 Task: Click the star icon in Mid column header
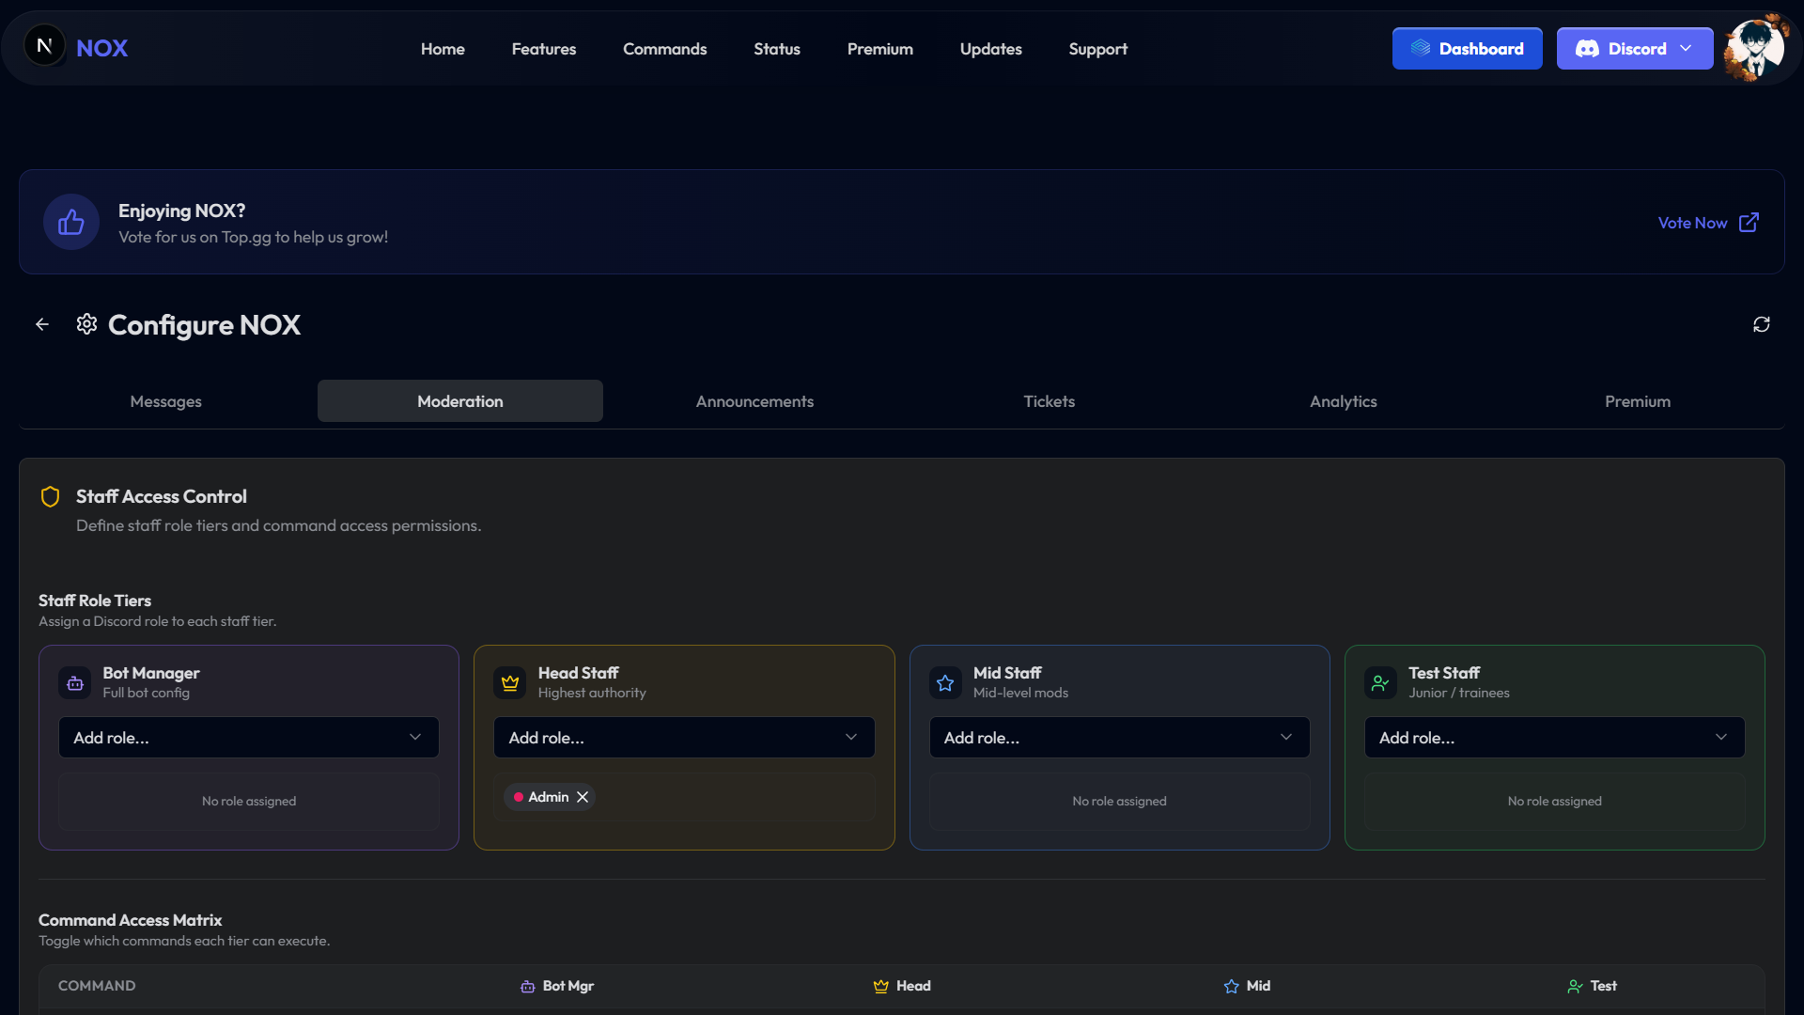pyautogui.click(x=1232, y=986)
